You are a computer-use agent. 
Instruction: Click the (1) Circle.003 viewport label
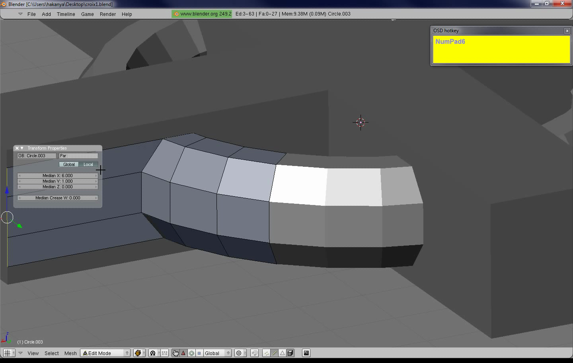tap(30, 342)
